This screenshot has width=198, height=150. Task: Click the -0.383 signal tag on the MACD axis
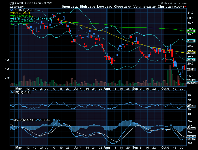coord(191,137)
